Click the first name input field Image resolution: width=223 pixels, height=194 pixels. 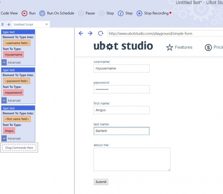tap(122, 110)
